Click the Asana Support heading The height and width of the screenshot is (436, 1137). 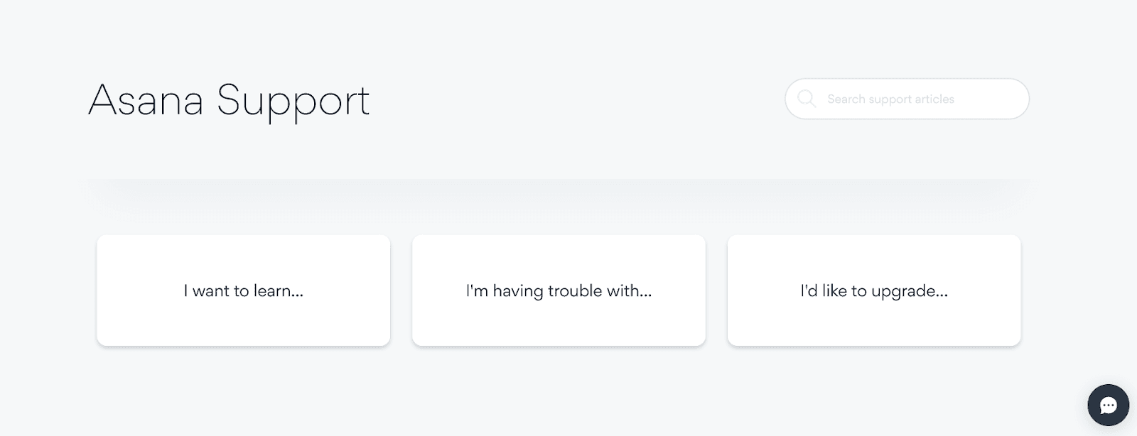229,99
